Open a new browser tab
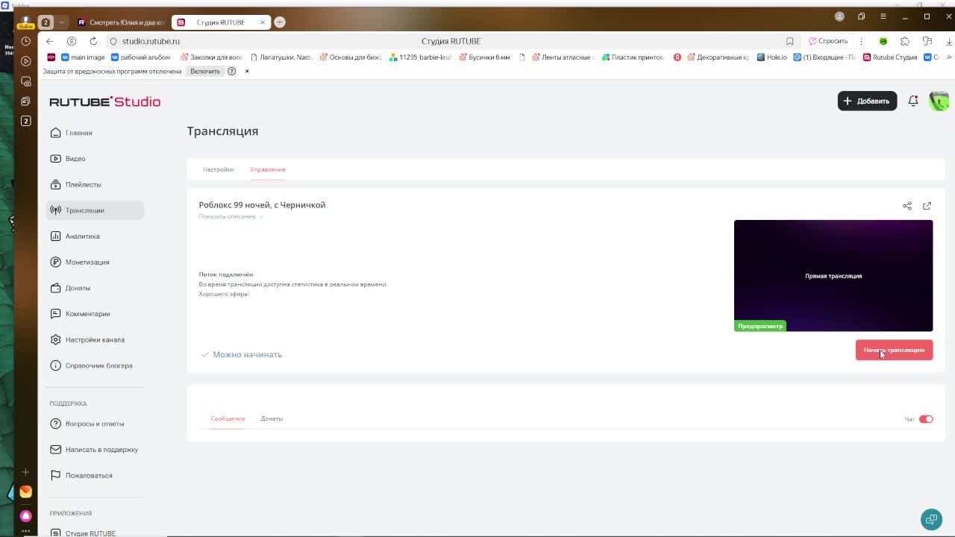Image resolution: width=955 pixels, height=537 pixels. 280,22
